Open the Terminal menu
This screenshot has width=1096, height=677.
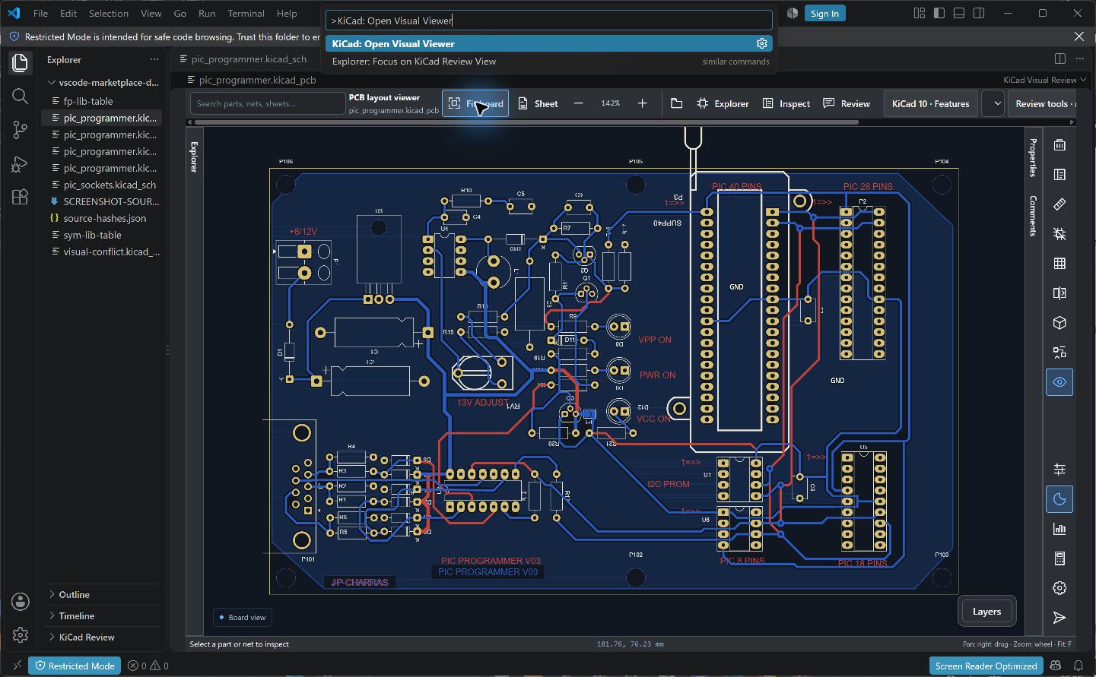(x=246, y=13)
